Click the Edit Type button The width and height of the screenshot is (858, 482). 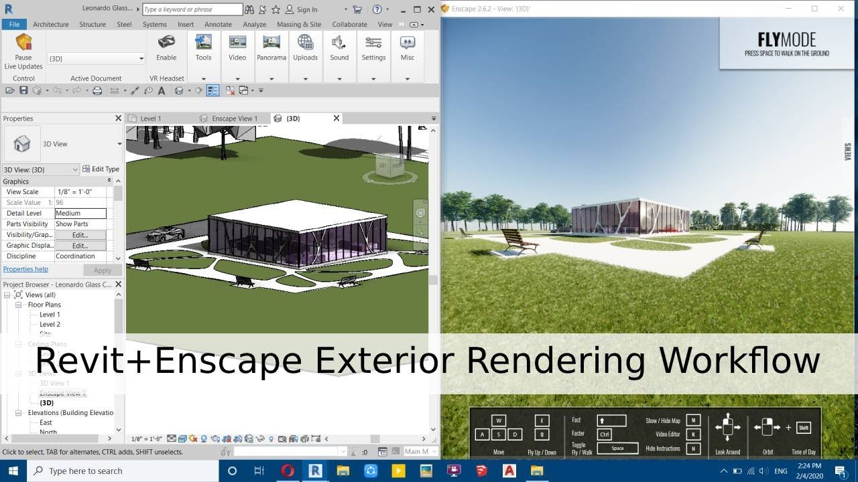point(101,169)
